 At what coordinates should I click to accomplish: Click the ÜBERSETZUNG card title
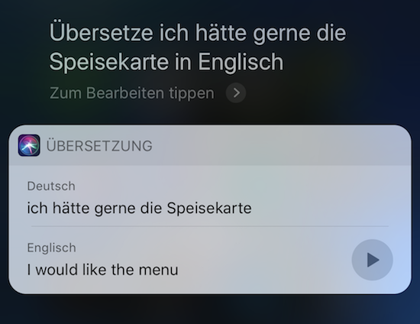click(x=99, y=146)
